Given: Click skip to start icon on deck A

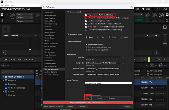Looking at the screenshot, I should 4,53.
